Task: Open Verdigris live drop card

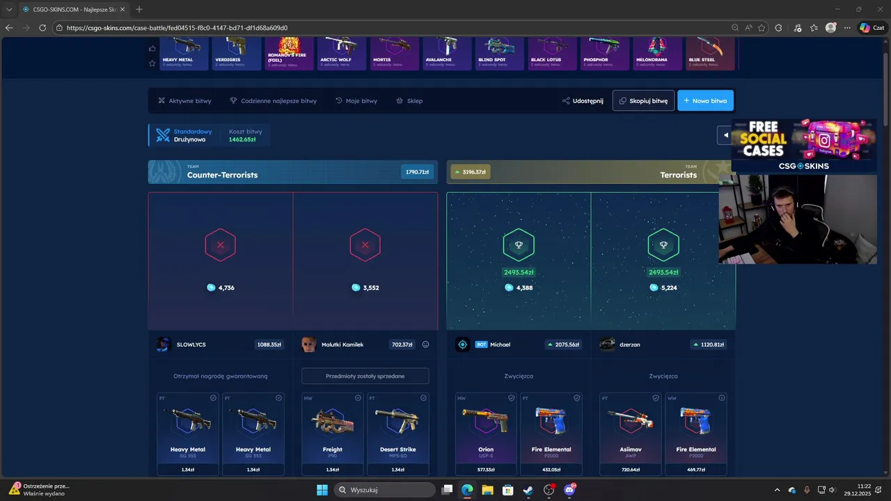Action: coord(236,54)
